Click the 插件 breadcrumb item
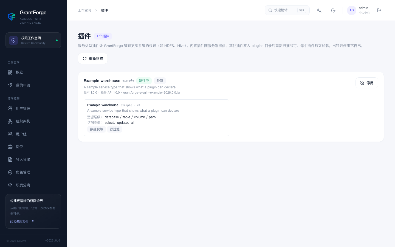The image size is (395, 247). coord(105,10)
